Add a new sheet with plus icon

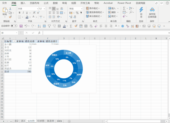(69, 121)
